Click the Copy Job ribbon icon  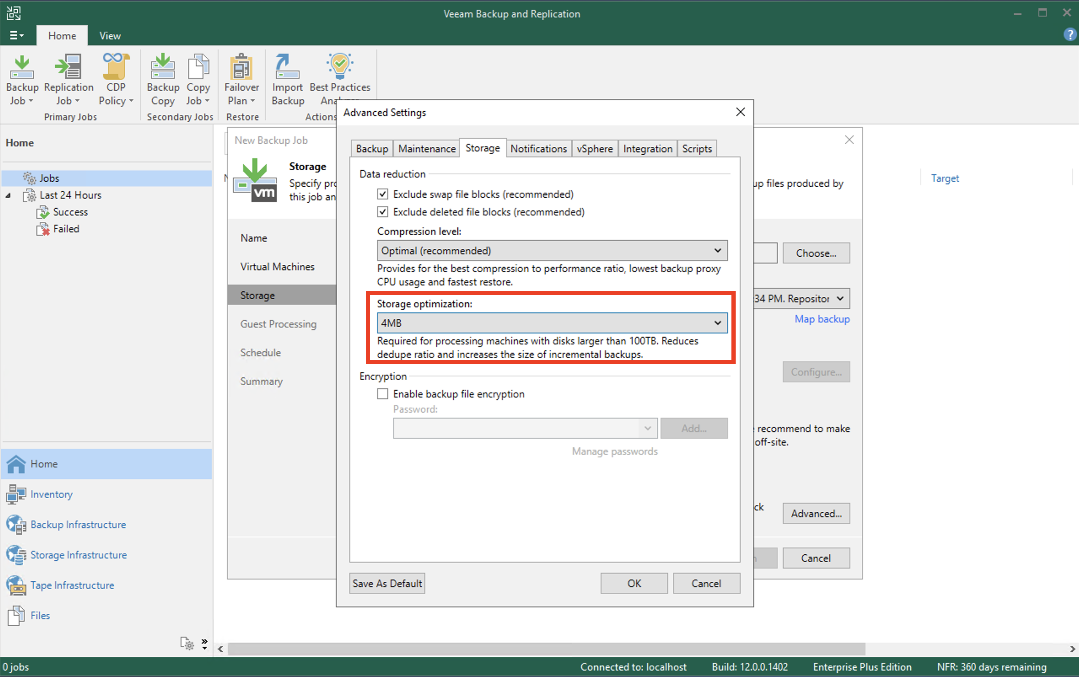pyautogui.click(x=198, y=66)
